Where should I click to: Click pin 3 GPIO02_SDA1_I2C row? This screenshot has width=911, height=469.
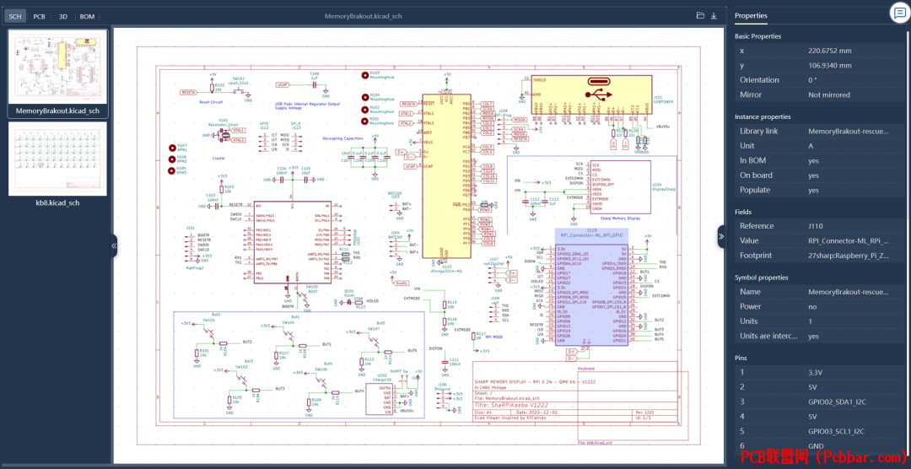click(x=819, y=402)
